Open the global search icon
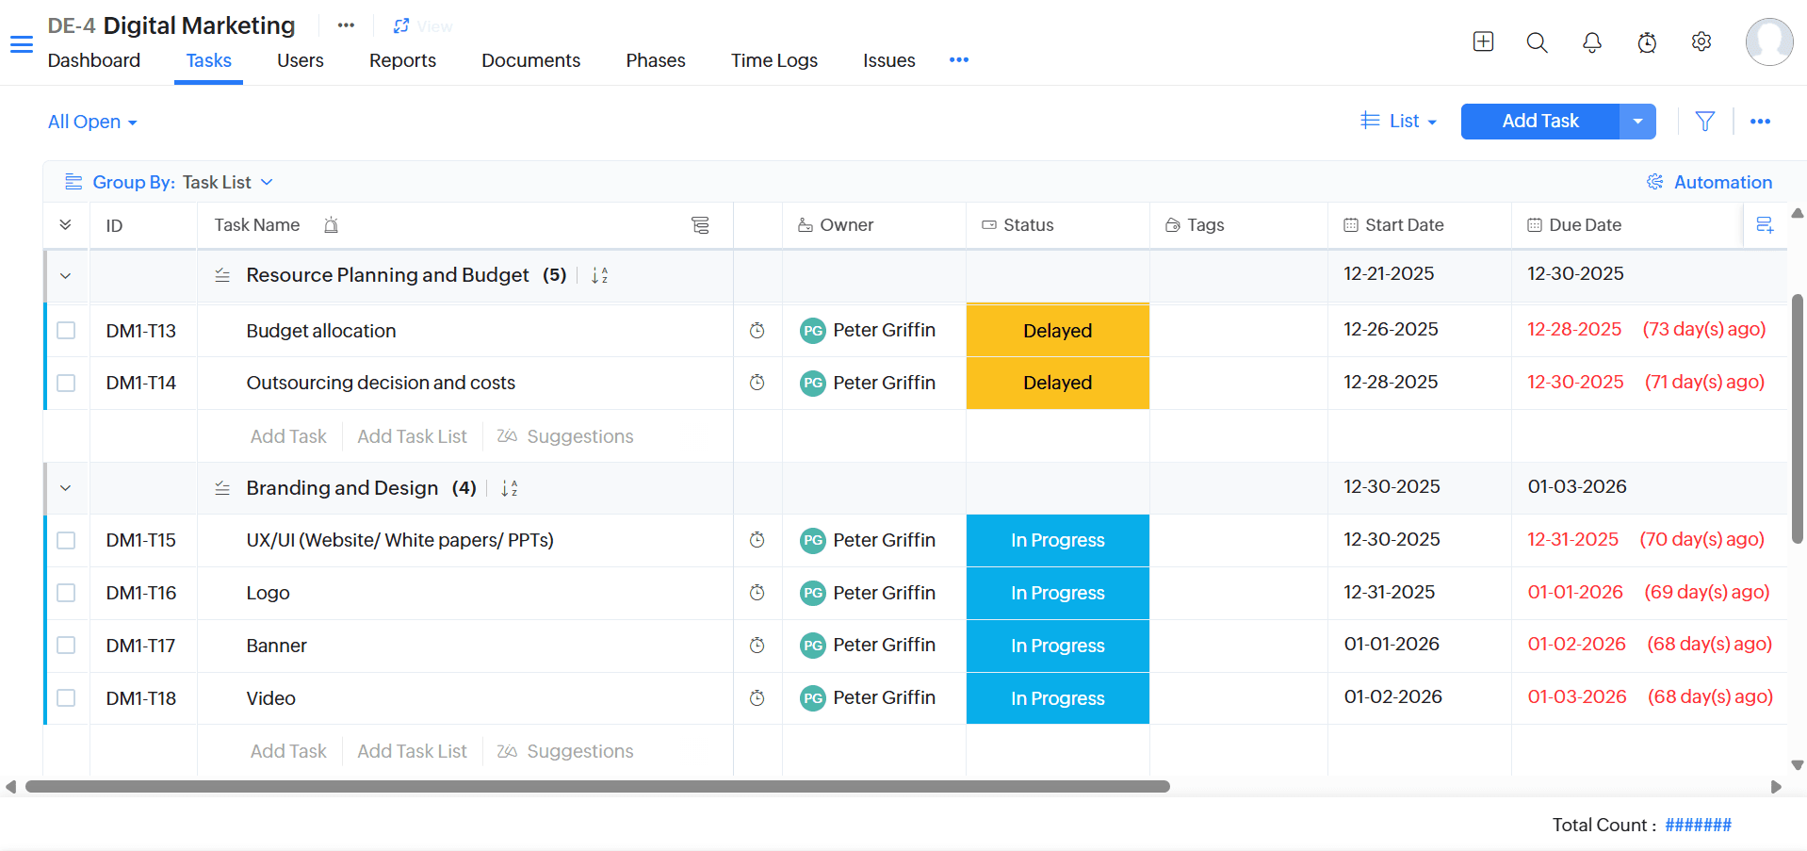The image size is (1807, 851). pos(1536,41)
